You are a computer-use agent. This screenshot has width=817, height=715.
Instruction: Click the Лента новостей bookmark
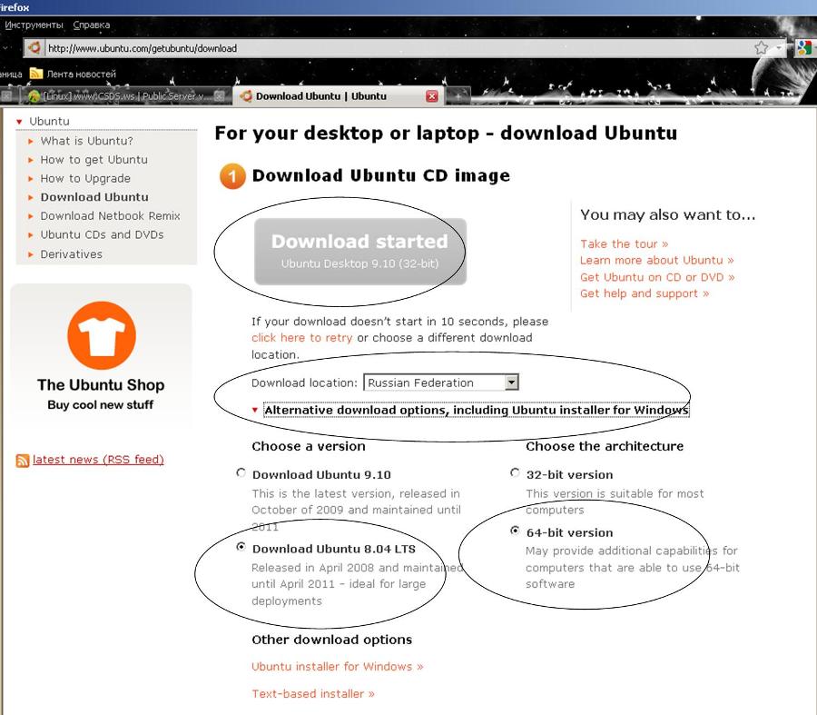pos(73,74)
